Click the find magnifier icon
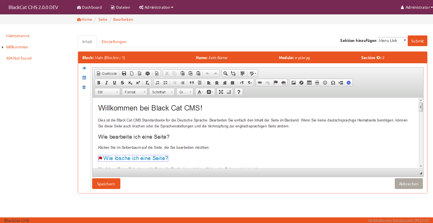 [x=225, y=73]
